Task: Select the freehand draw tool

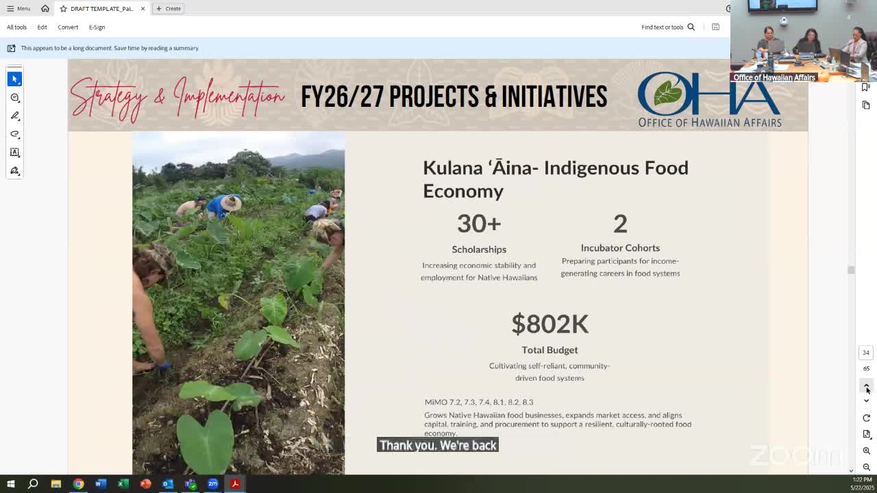Action: (x=14, y=134)
